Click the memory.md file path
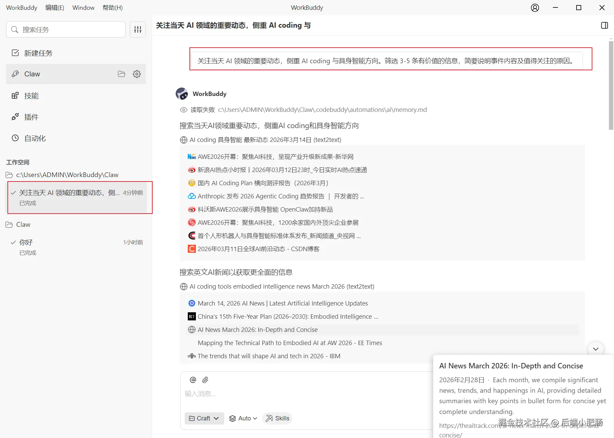 [322, 110]
